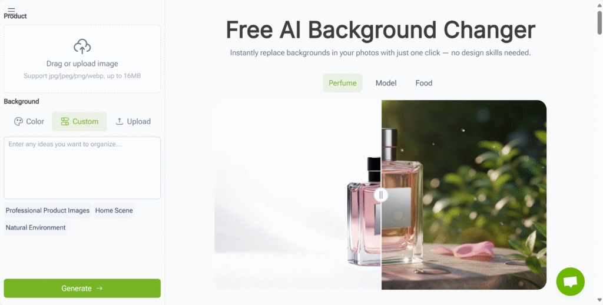Show the Model example tab

386,83
